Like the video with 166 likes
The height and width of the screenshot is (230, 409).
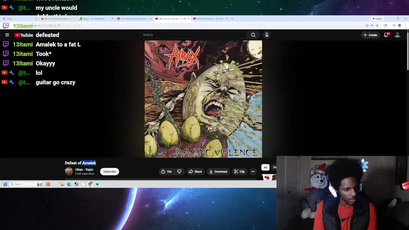pos(166,172)
